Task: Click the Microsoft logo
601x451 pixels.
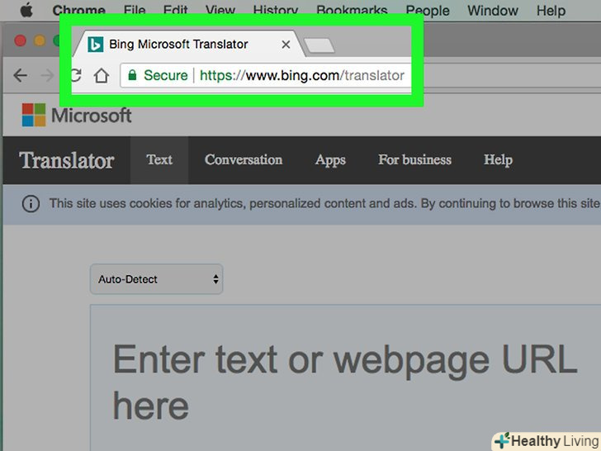Action: pyautogui.click(x=77, y=115)
